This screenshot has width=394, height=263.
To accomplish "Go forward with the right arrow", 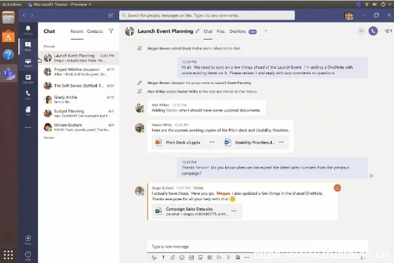I will [32, 15].
